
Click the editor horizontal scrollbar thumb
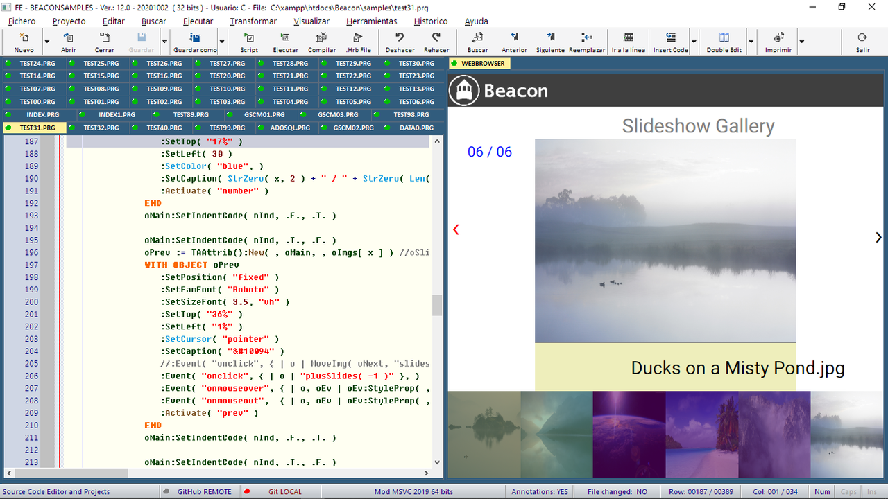coord(71,473)
